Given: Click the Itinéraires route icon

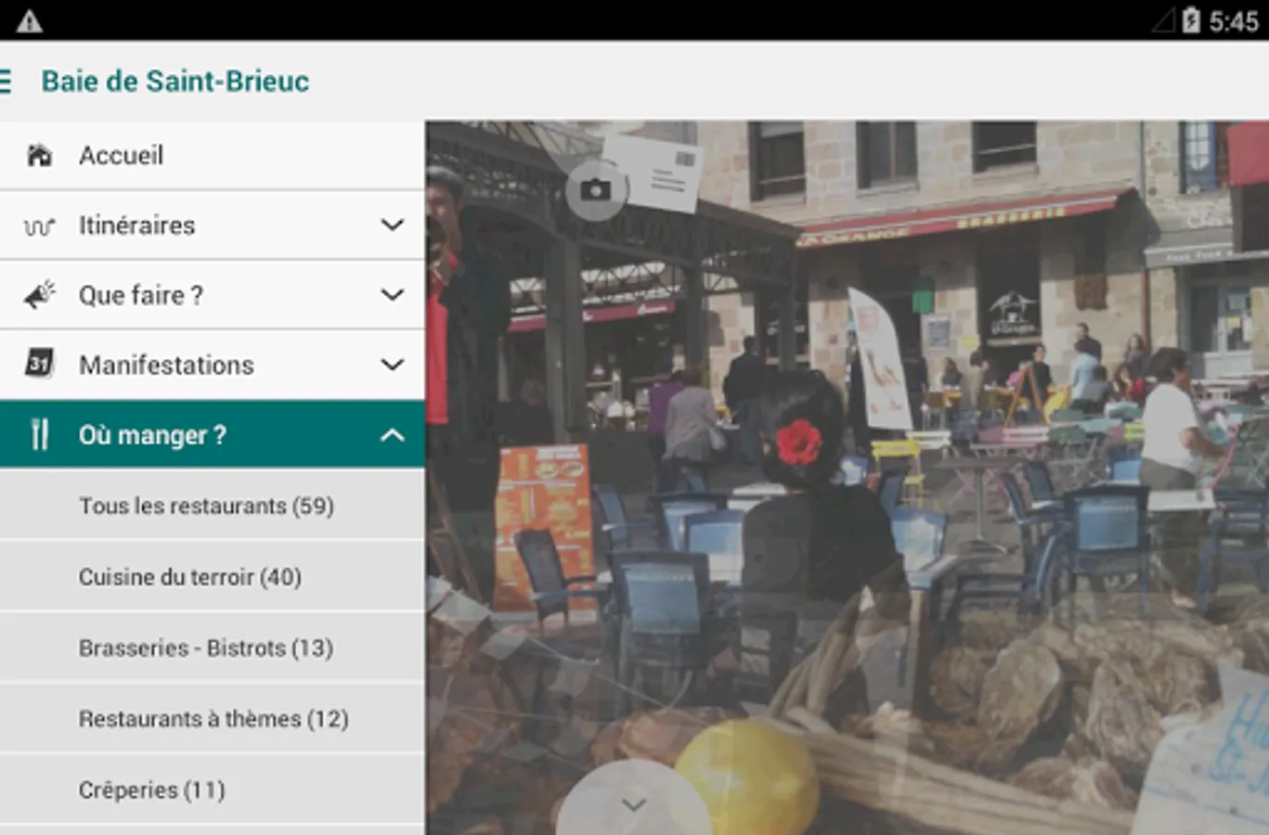Looking at the screenshot, I should point(39,225).
